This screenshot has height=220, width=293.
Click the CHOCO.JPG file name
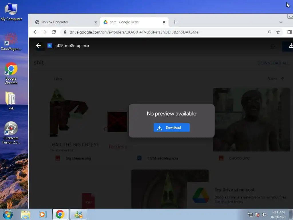click(x=239, y=158)
